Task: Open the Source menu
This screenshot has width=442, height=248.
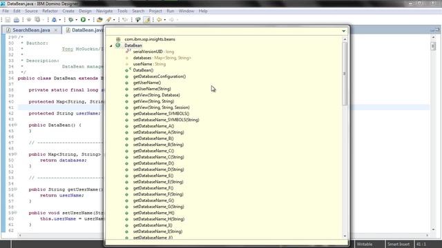Action: [x=31, y=11]
